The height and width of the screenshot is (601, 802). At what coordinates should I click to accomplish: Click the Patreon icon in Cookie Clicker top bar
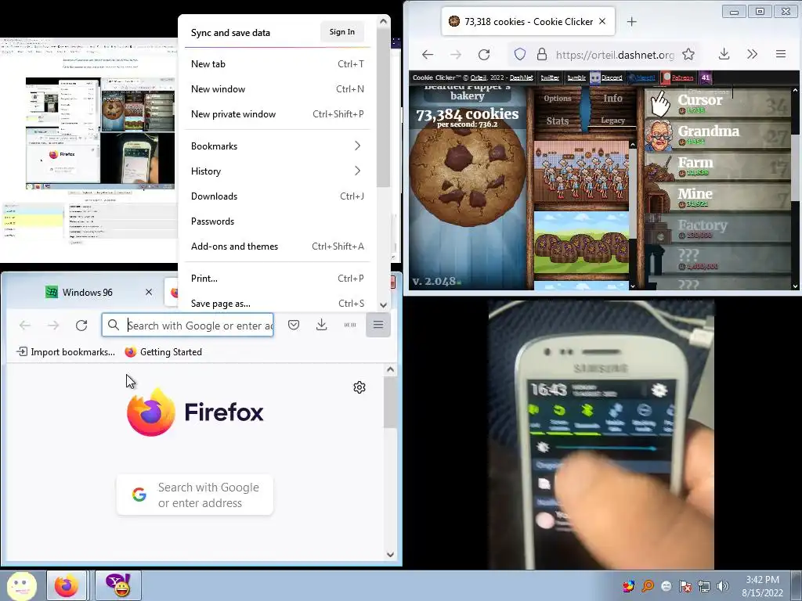[666, 77]
